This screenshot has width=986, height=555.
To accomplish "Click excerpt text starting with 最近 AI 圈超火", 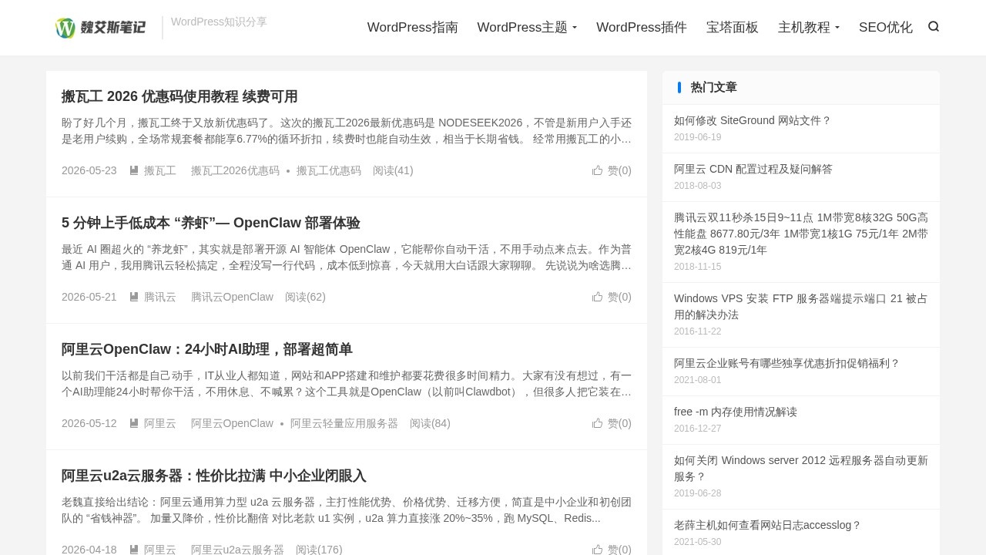I will [x=347, y=257].
